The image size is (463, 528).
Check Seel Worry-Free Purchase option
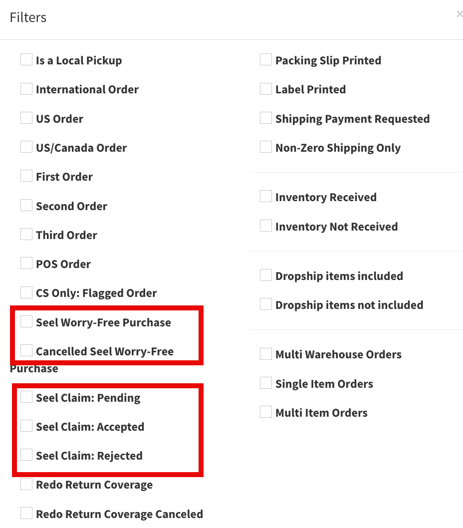(x=26, y=322)
